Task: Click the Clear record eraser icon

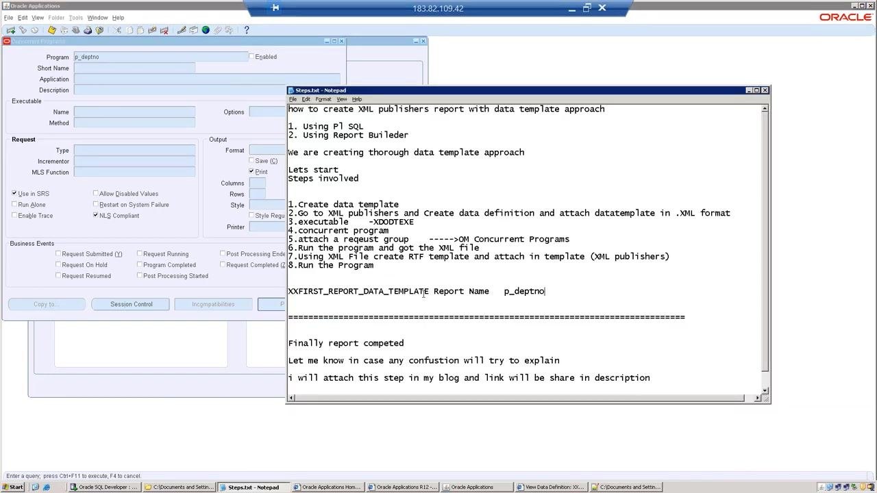Action: pyautogui.click(x=152, y=30)
